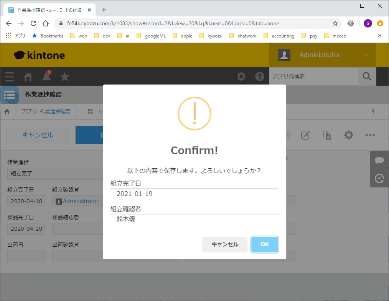Image resolution: width=389 pixels, height=301 pixels.
Task: Click the アプリ内検索 search field
Action: click(313, 77)
